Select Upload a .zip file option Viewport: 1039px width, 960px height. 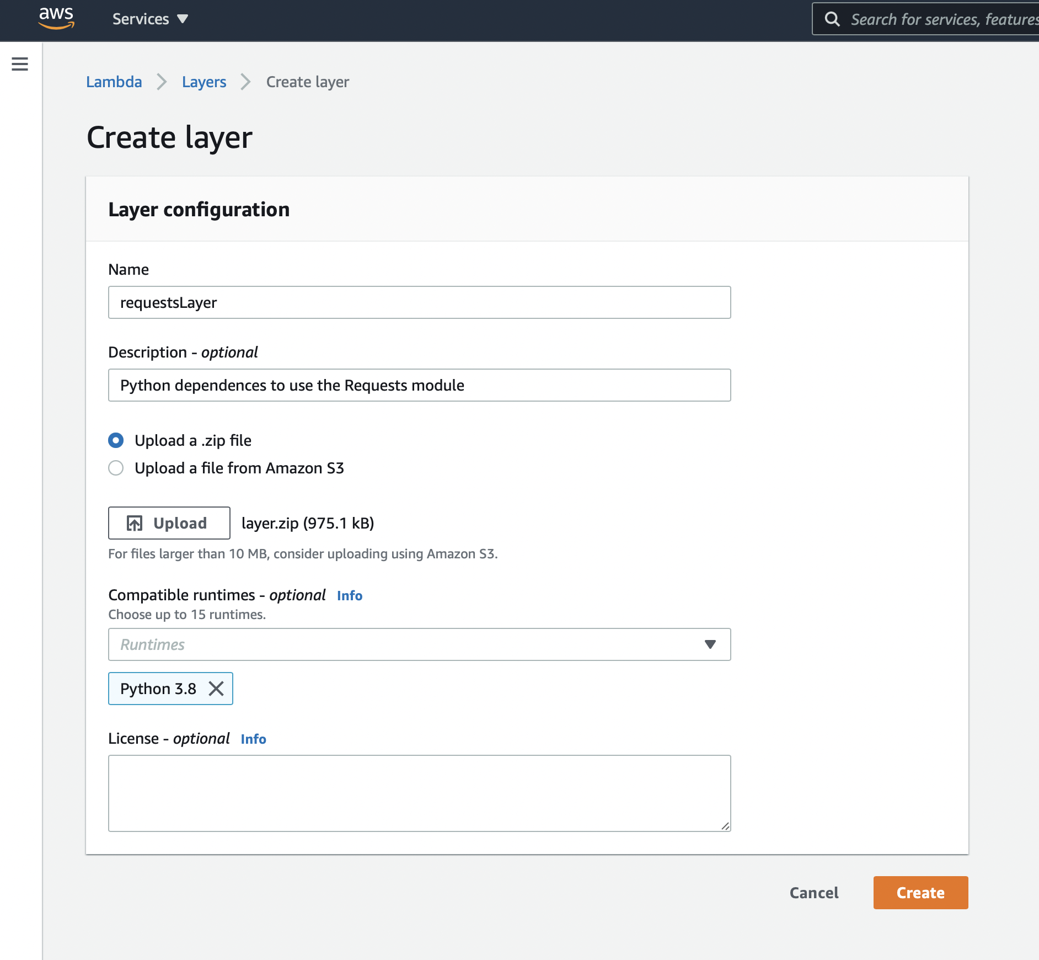point(116,440)
